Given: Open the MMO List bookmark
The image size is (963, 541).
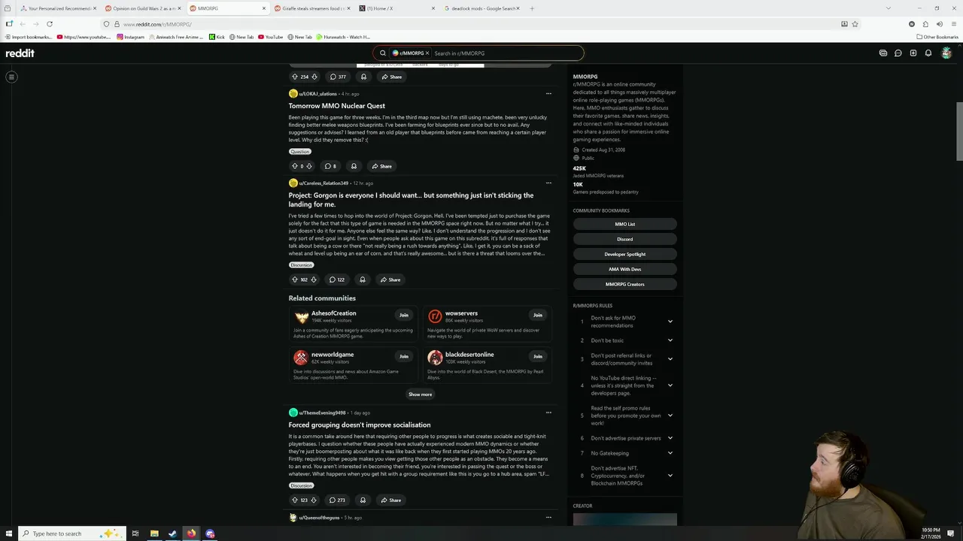Looking at the screenshot, I should point(625,224).
